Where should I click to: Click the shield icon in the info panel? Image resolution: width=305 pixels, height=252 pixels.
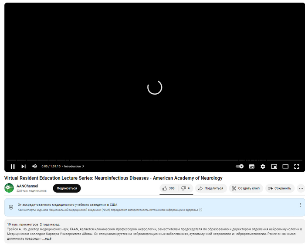(11, 207)
